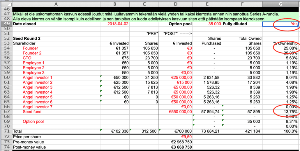Select row 54 header
The image size is (300, 151).
(6, 48)
